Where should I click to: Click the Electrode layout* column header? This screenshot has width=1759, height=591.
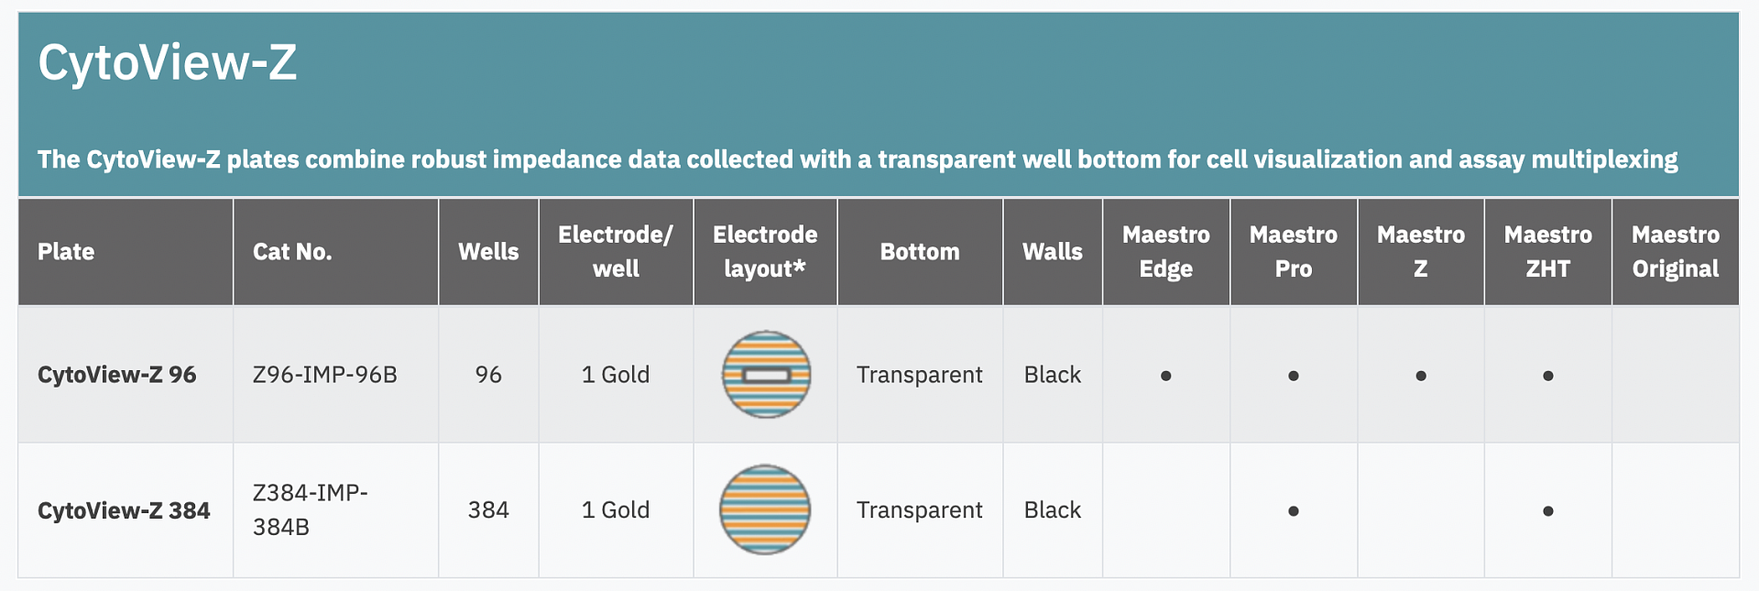pos(765,252)
